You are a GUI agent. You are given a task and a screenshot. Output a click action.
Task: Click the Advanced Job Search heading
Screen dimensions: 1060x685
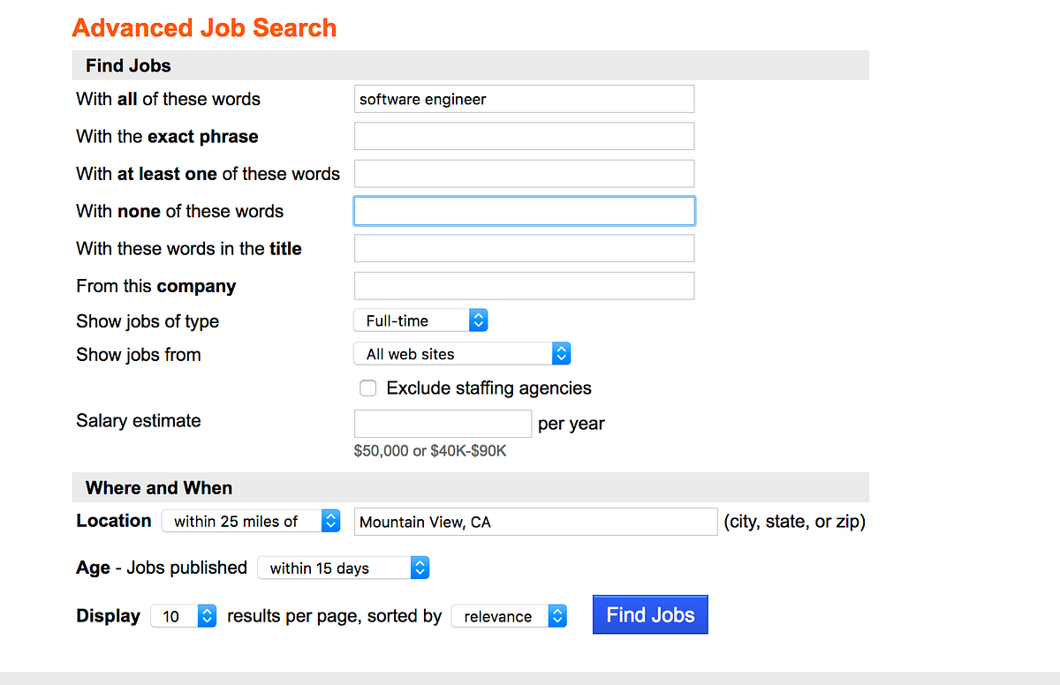[204, 27]
